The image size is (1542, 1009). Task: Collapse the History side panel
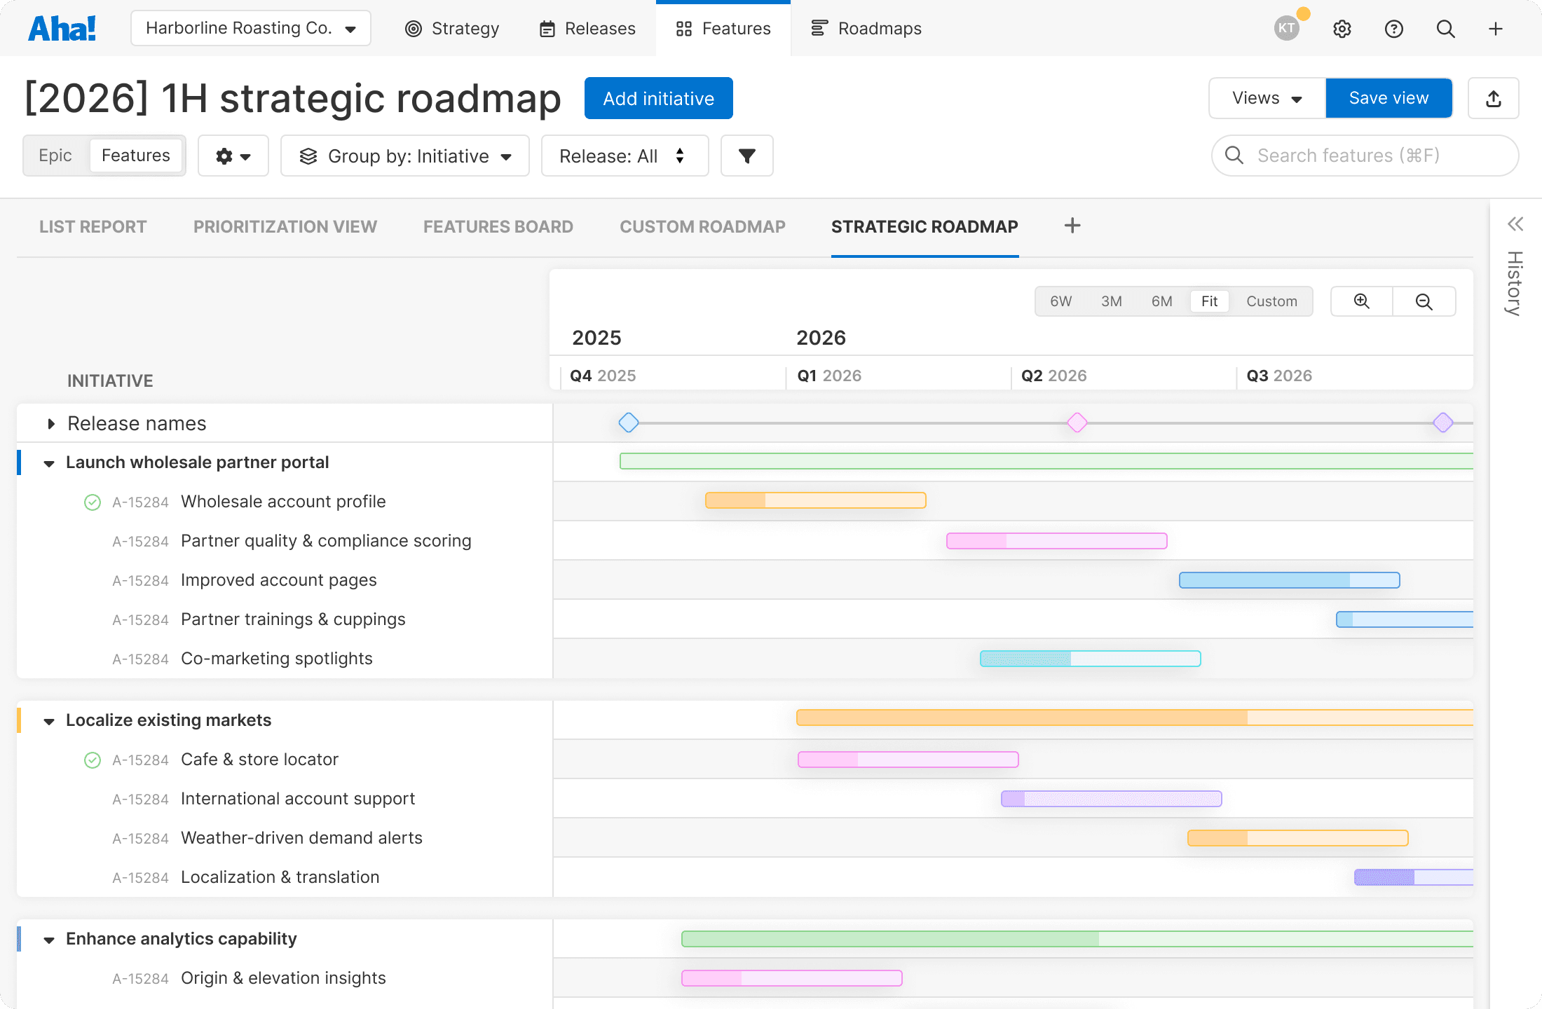(x=1515, y=224)
